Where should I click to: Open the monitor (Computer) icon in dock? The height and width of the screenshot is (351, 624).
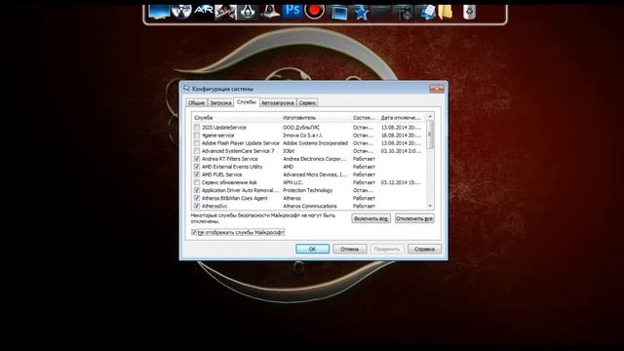click(x=159, y=12)
